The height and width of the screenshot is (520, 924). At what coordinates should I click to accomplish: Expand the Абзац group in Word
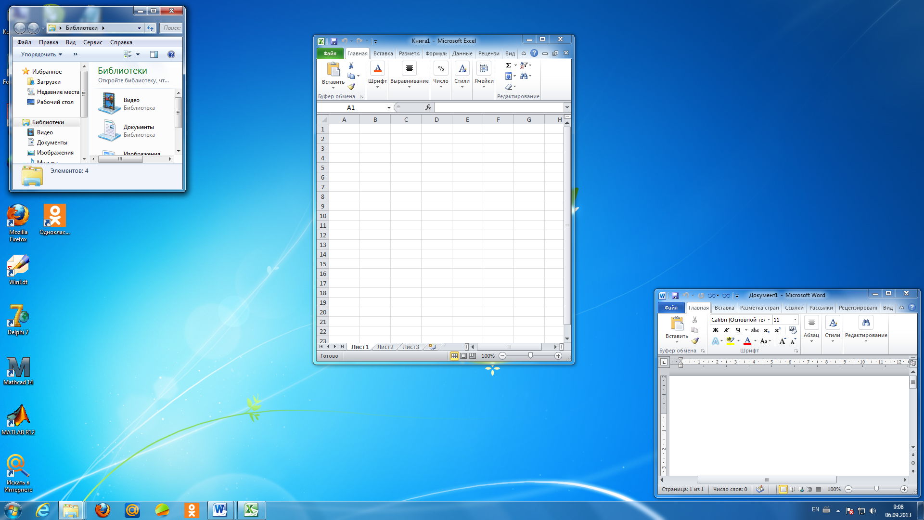click(x=811, y=330)
